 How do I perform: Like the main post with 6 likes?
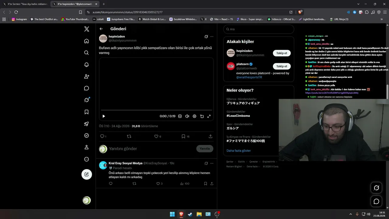[x=156, y=136]
